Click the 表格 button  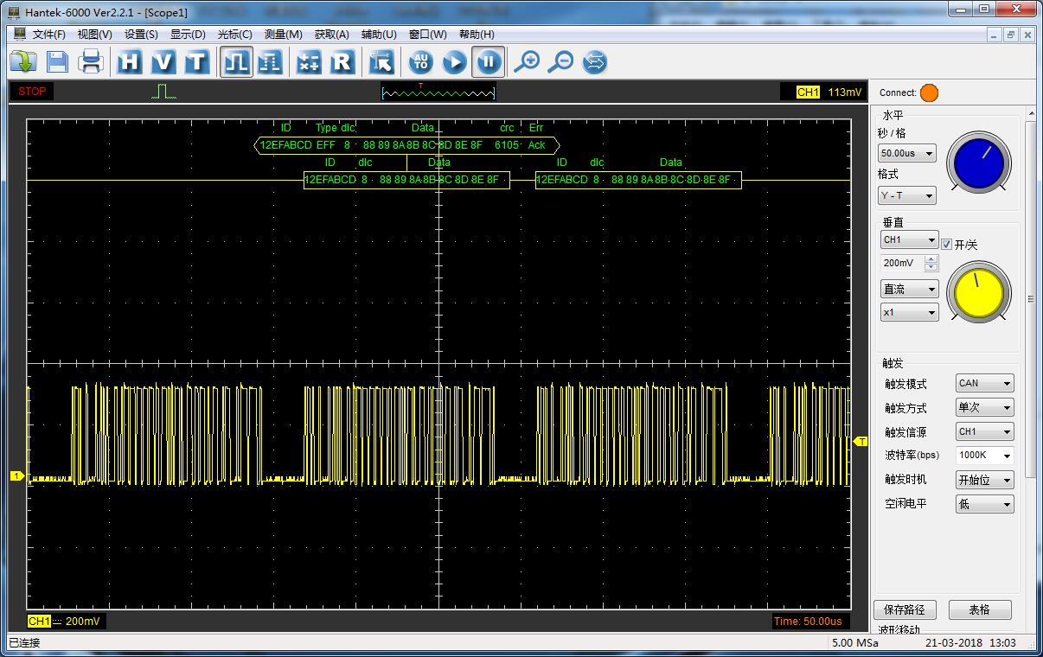tap(979, 609)
